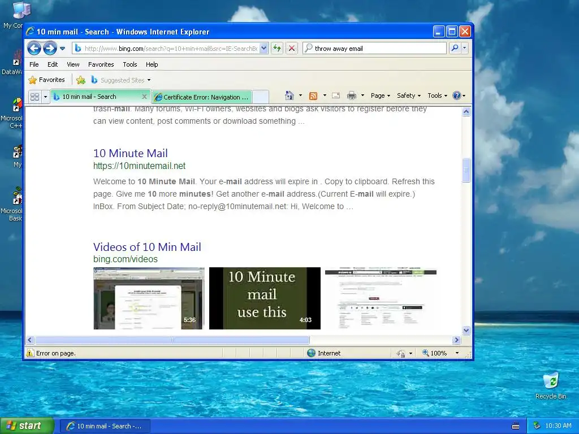Viewport: 579px width, 434px height.
Task: Stop loading with the red X button
Action: tap(292, 49)
